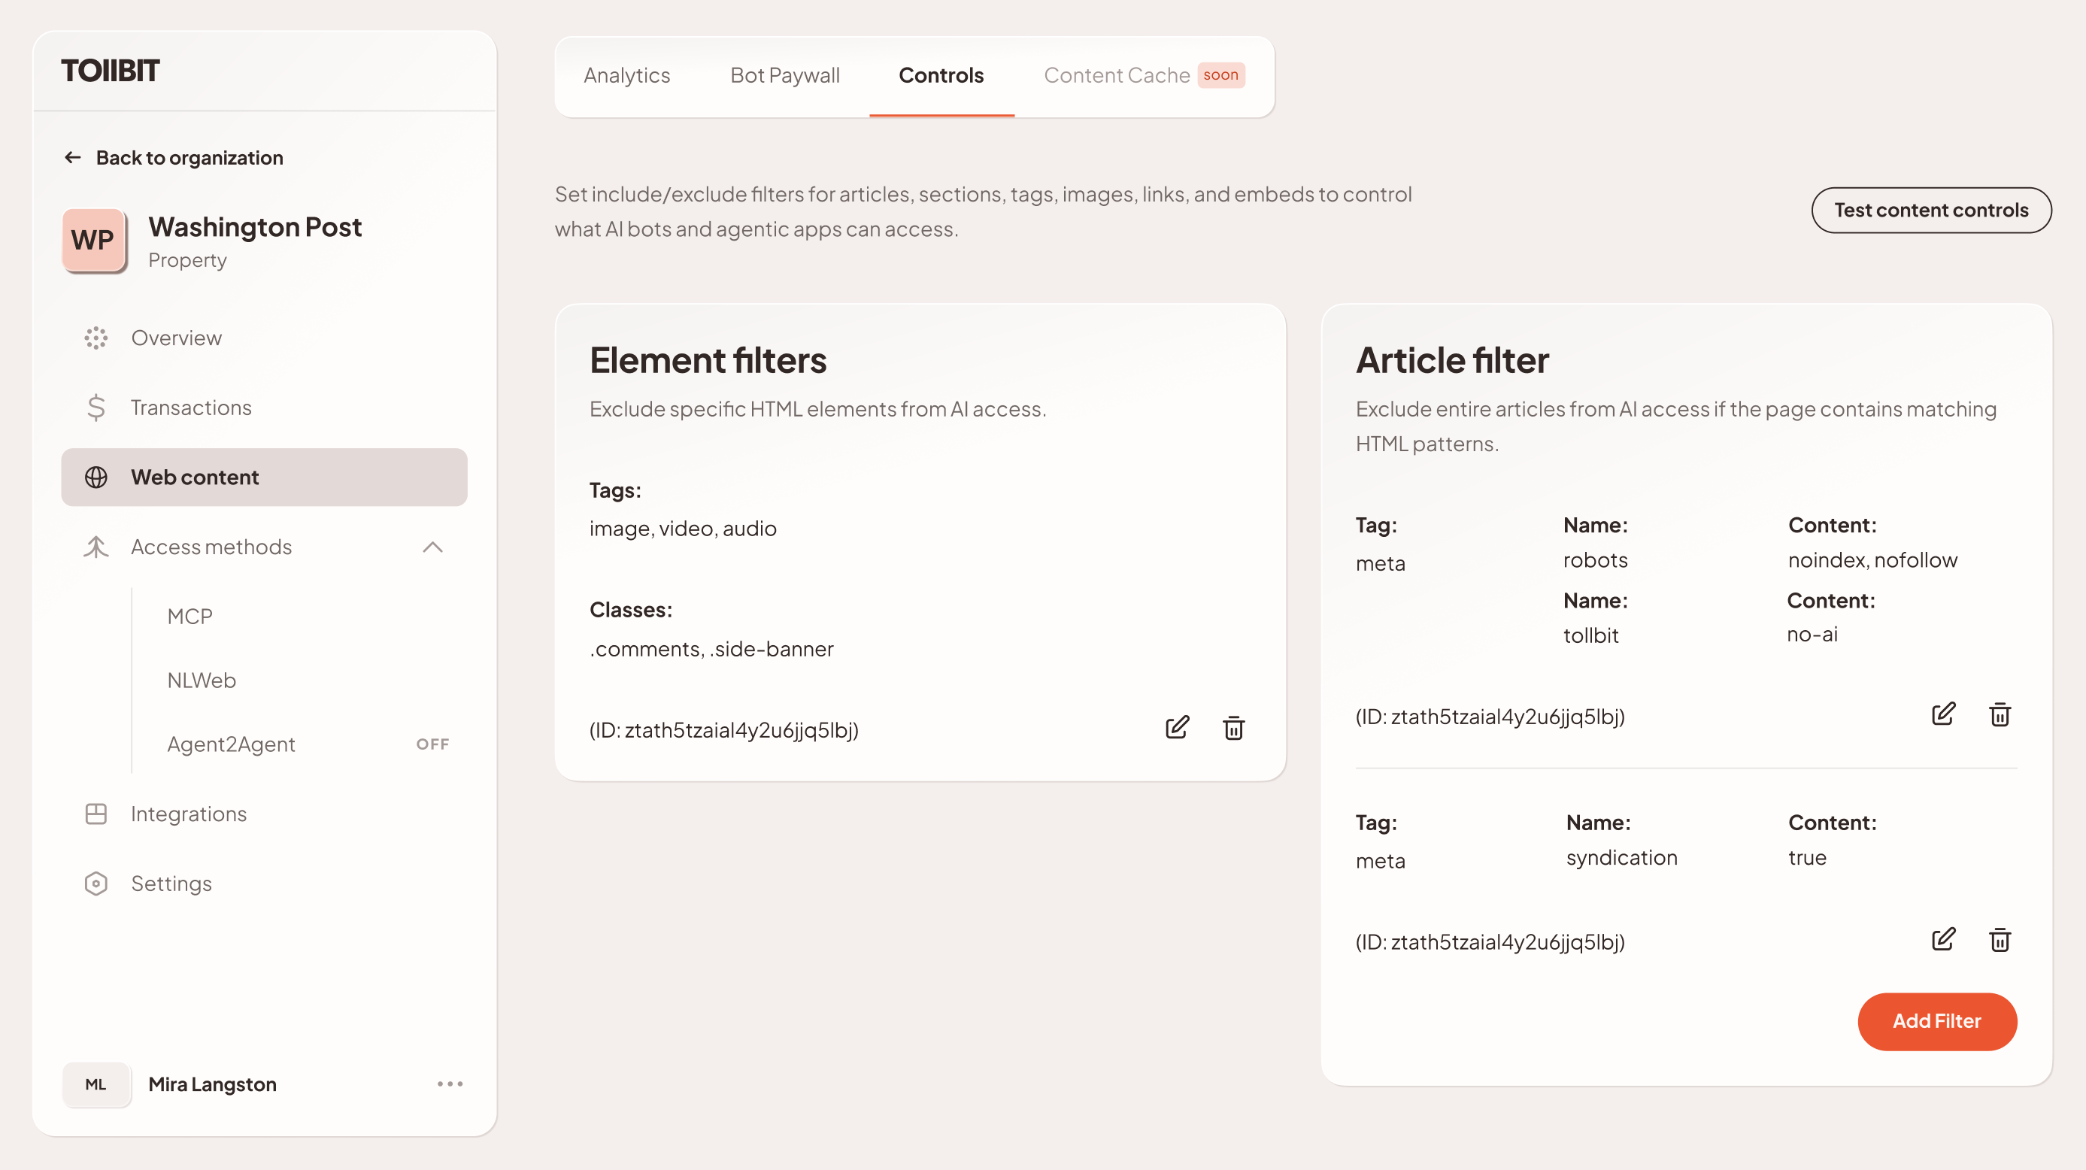Click the Test content controls button
Screen dimensions: 2086x1170
1931,210
